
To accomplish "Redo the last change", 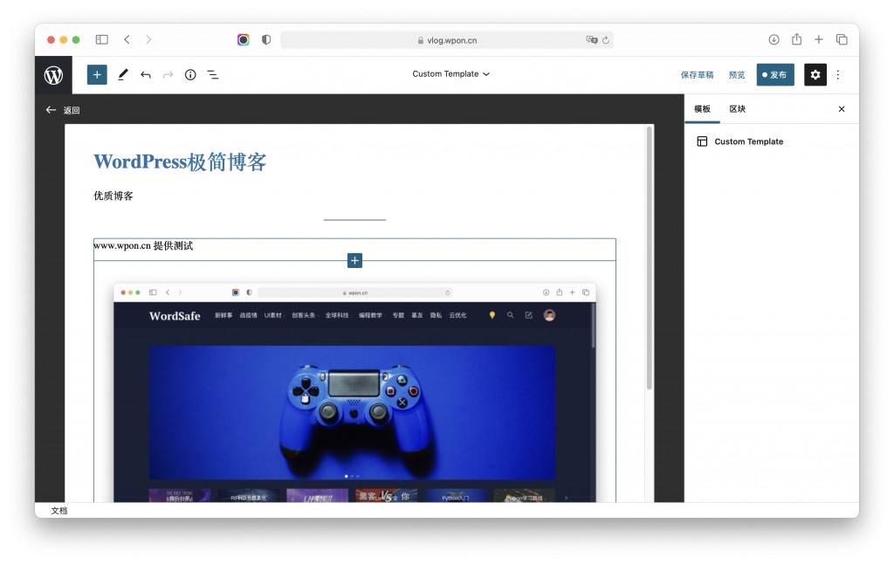I will (x=167, y=74).
